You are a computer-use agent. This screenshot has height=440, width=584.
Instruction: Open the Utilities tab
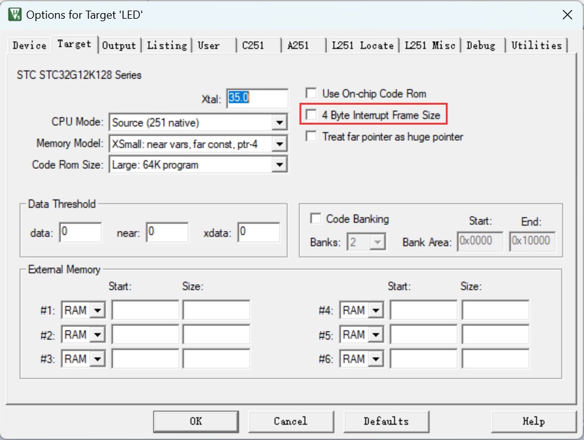pyautogui.click(x=536, y=45)
